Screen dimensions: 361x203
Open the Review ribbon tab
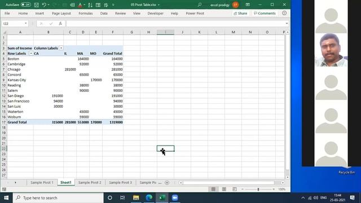point(120,14)
